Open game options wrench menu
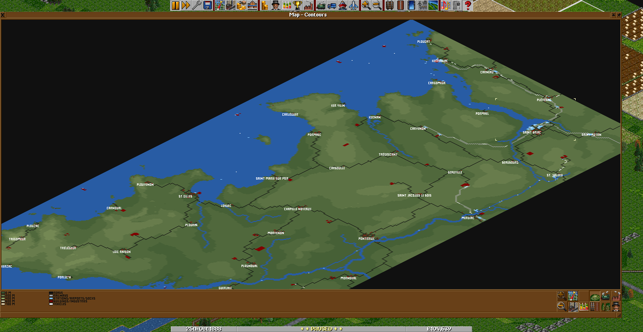Screen dimensions: 643x332 (x=196, y=5)
